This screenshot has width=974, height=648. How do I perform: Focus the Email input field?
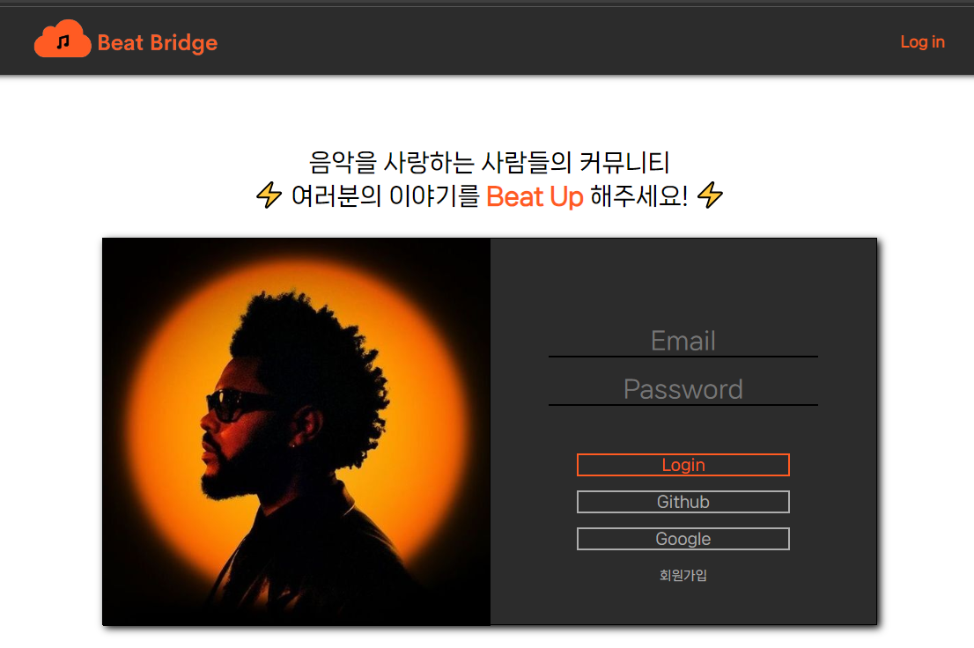[683, 341]
